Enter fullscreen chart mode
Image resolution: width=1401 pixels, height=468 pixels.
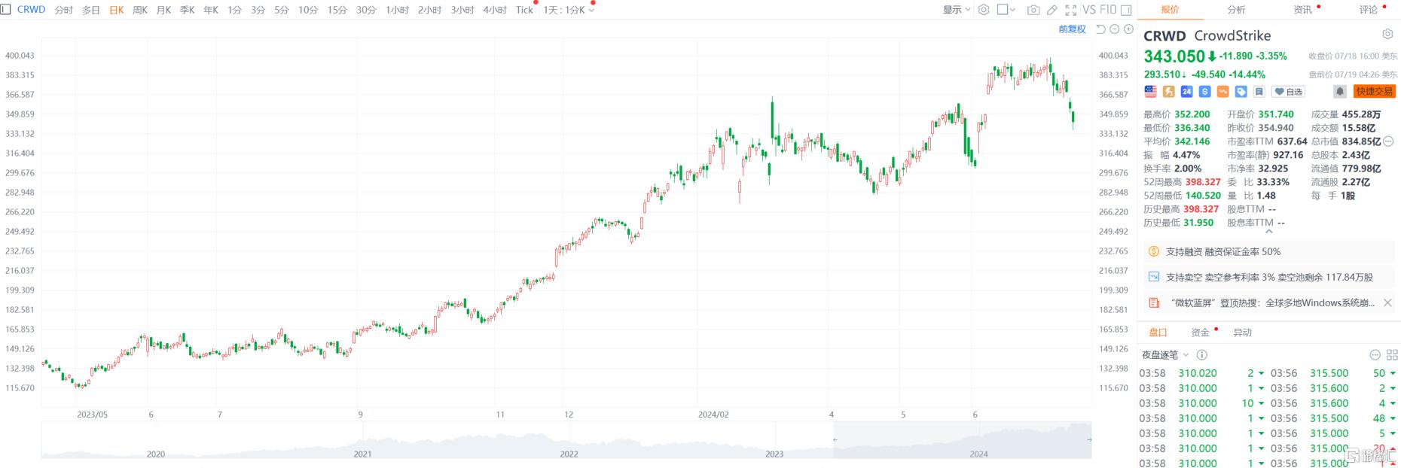click(1071, 10)
